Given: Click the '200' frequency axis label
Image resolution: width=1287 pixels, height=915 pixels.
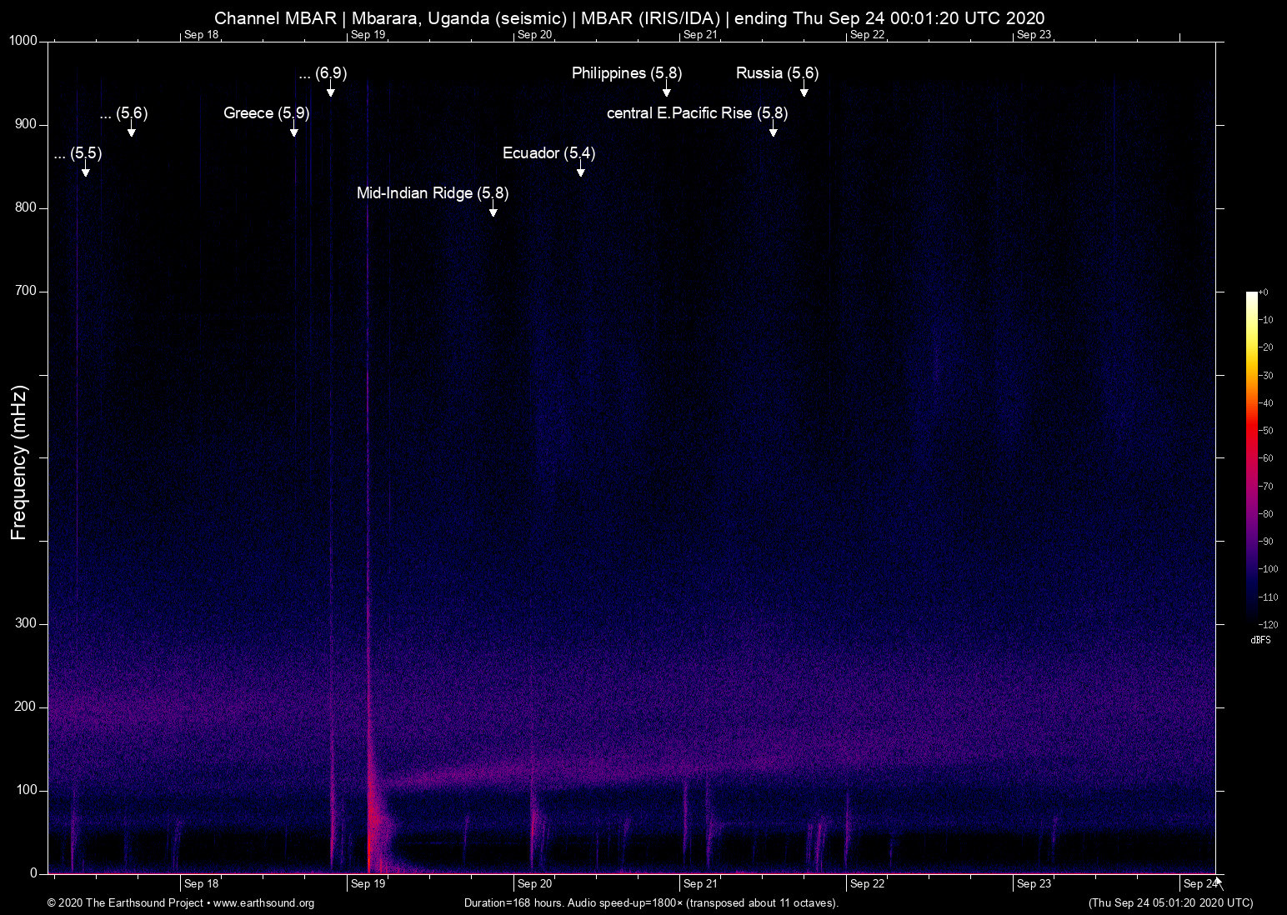Looking at the screenshot, I should pos(28,707).
